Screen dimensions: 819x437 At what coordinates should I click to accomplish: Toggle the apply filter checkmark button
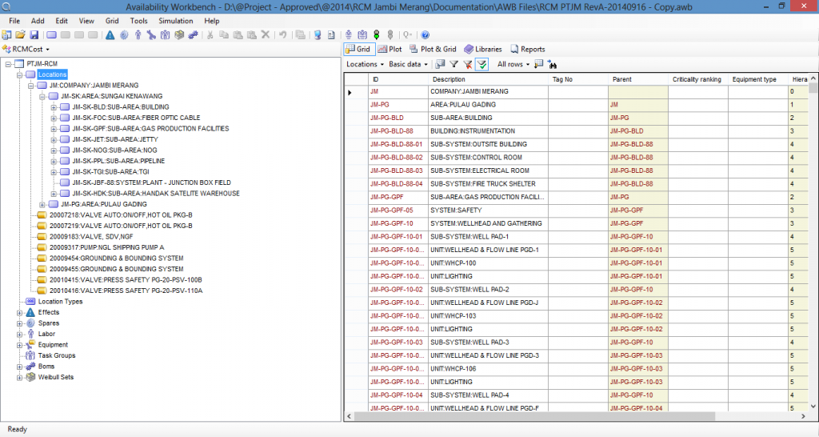(x=481, y=64)
